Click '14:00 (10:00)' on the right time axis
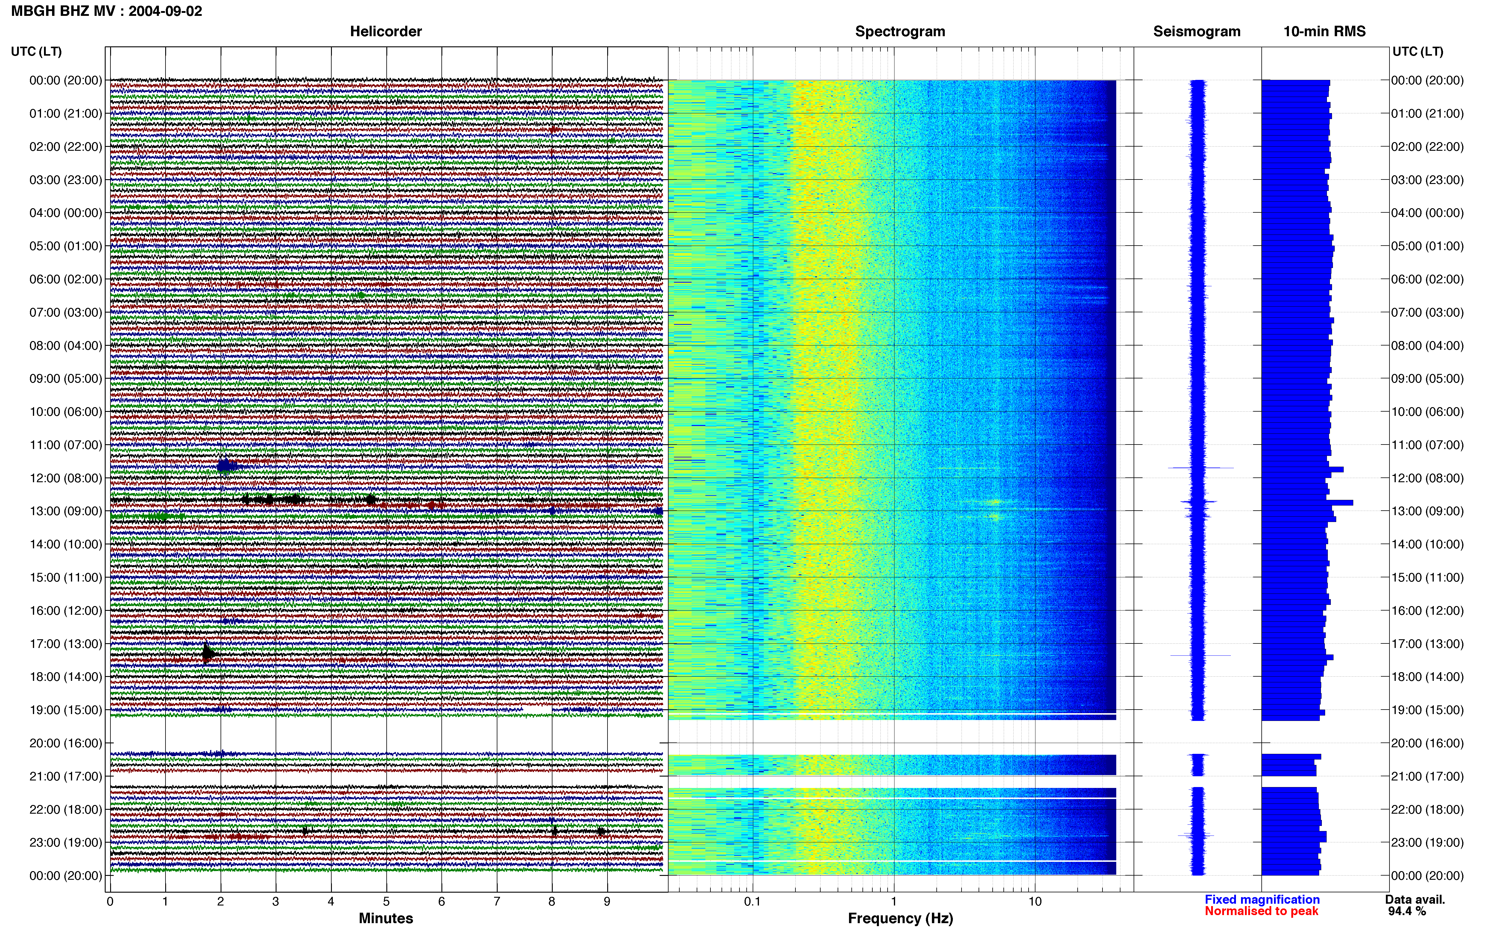The width and height of the screenshot is (1502, 939). click(x=1427, y=545)
